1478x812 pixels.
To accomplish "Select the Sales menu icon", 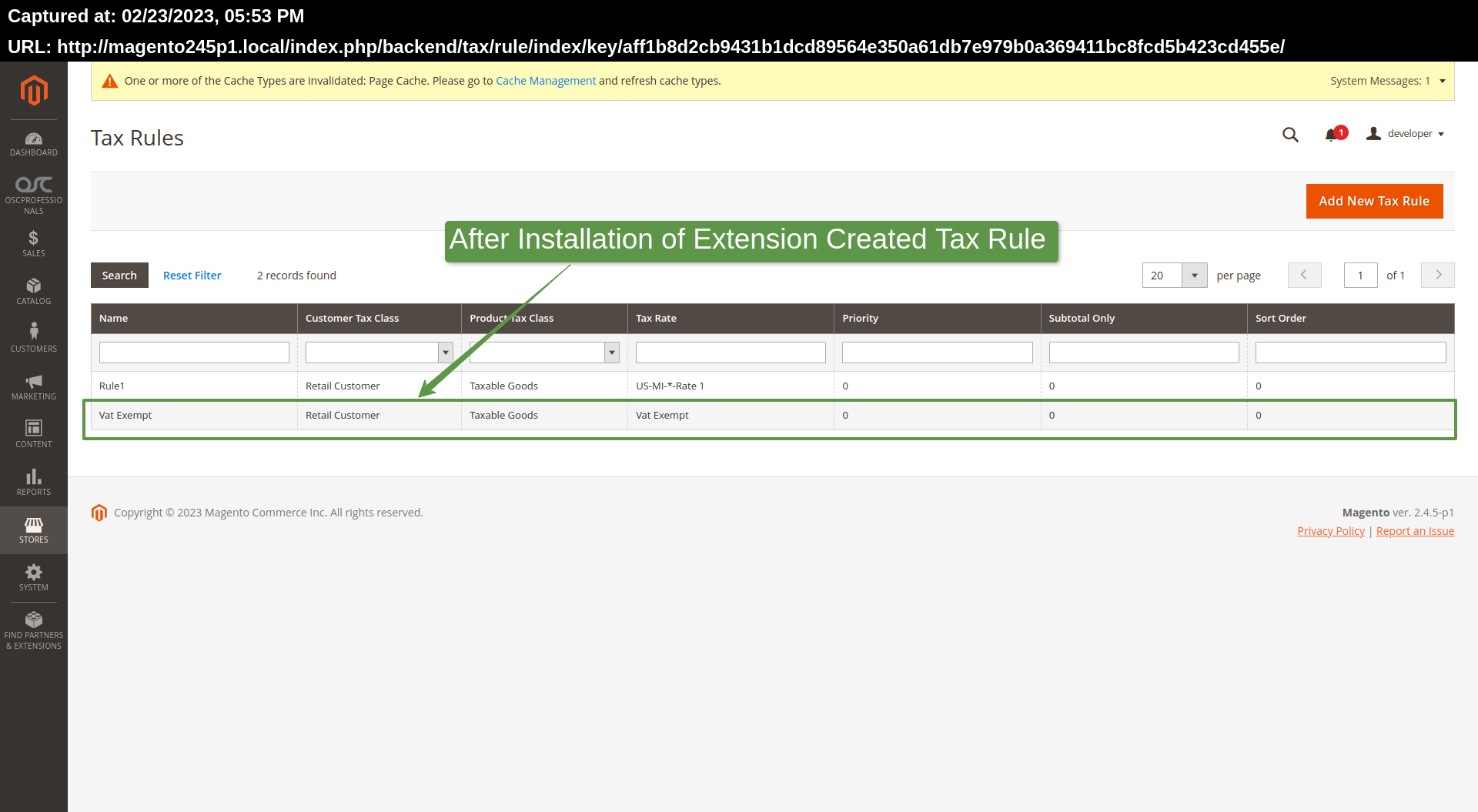I will [x=34, y=243].
